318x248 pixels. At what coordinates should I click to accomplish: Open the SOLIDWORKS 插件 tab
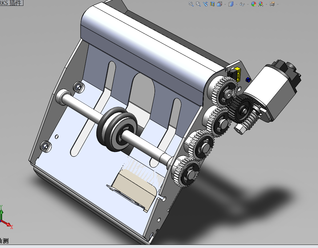(11, 3)
